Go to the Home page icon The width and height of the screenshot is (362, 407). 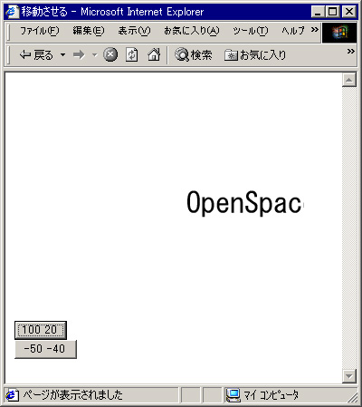click(154, 55)
